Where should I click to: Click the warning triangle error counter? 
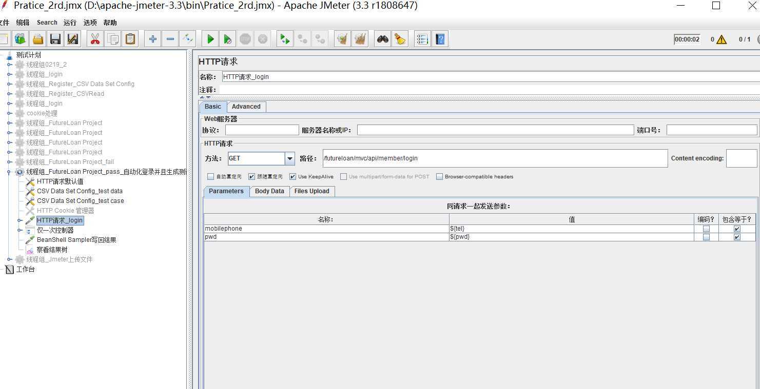(722, 39)
